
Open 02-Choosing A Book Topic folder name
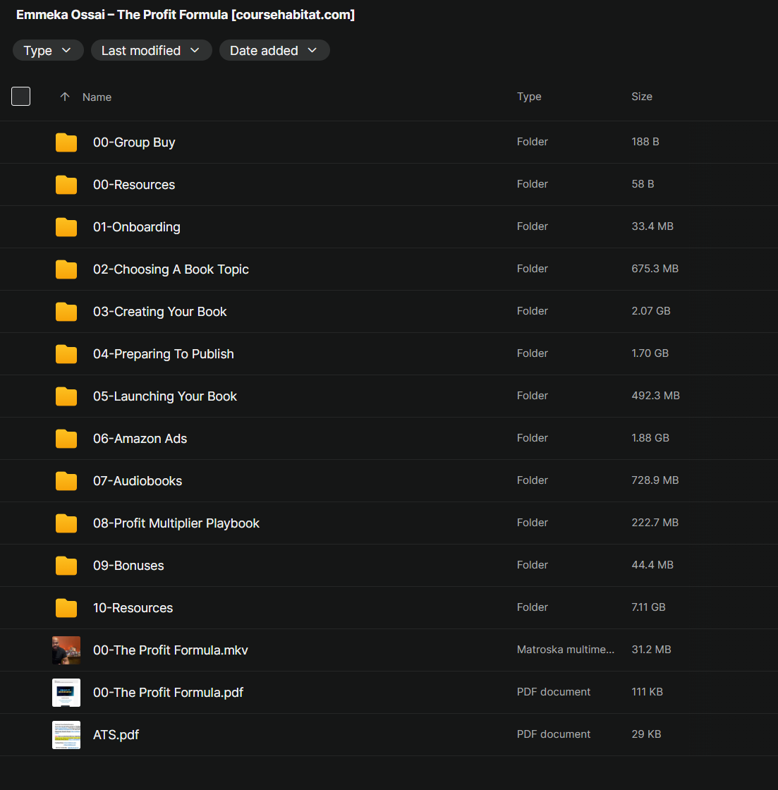(x=171, y=269)
